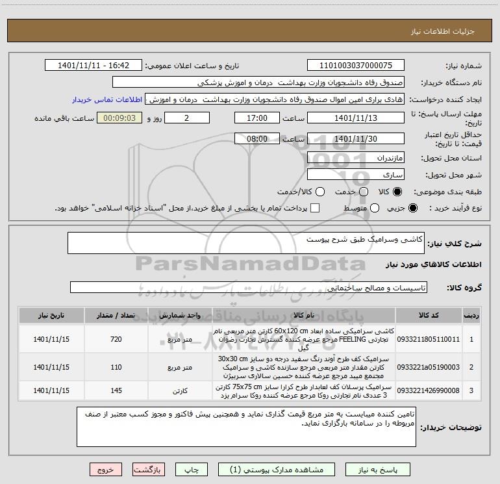
Task: Click the response deadline date 1401/11/13
Action: tap(356, 118)
